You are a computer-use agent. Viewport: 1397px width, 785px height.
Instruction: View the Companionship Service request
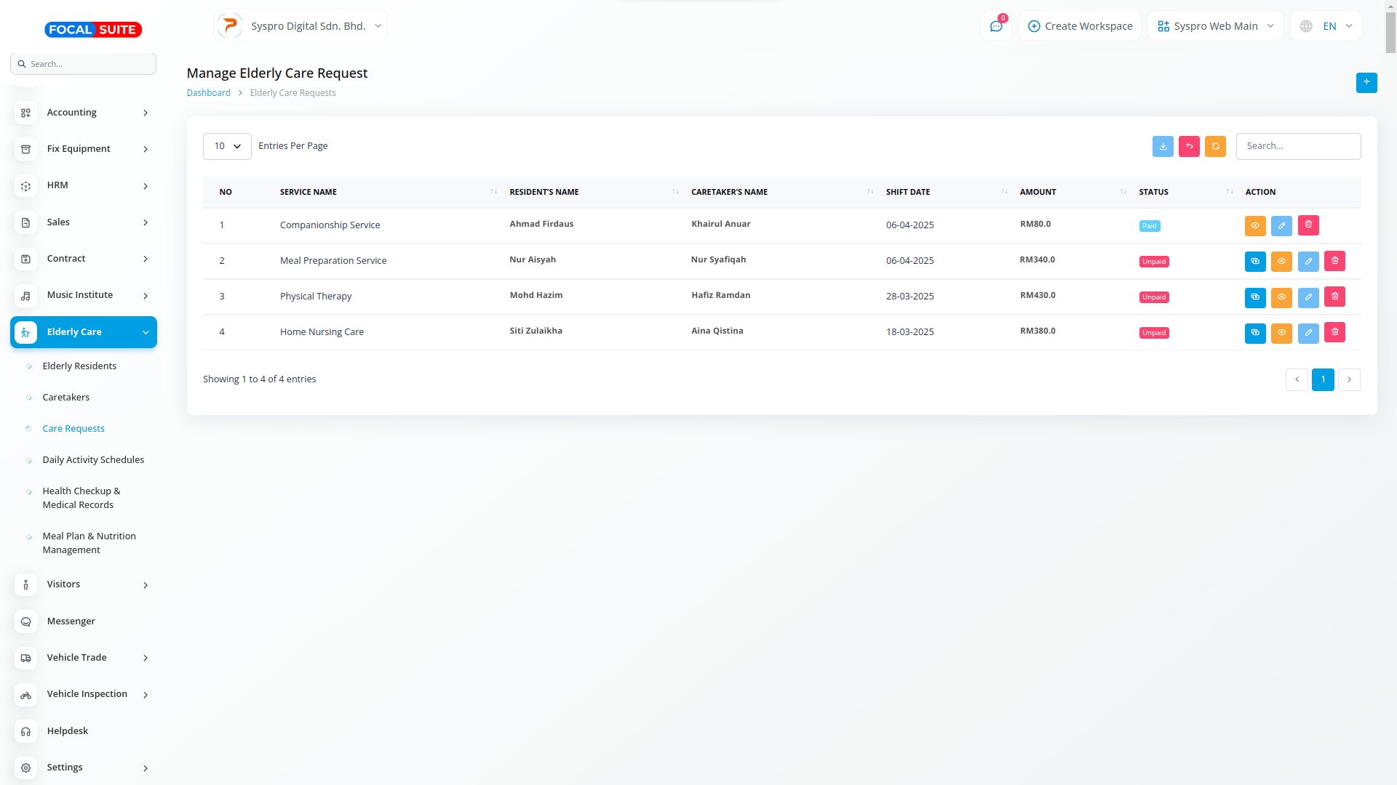[x=1254, y=225]
